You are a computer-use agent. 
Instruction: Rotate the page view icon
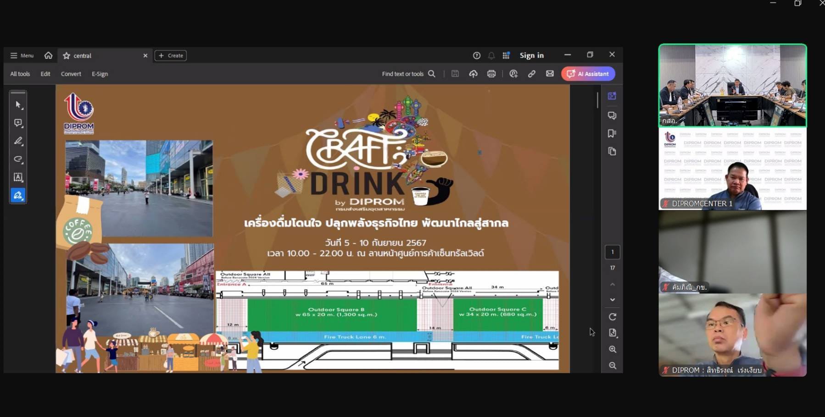click(x=613, y=317)
